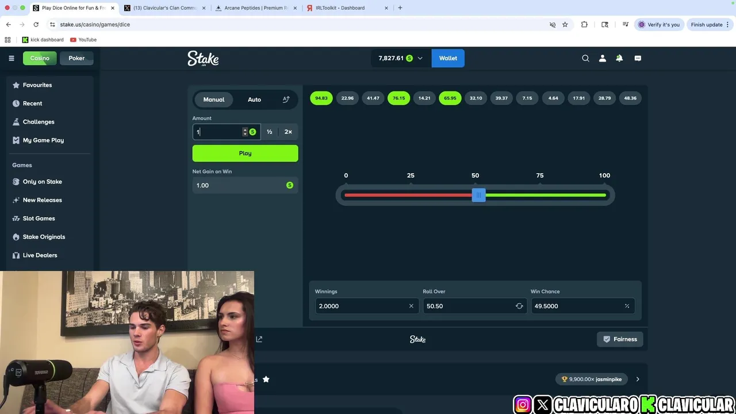This screenshot has height=414, width=736.
Task: Switch to IRLToolkit Dashboard tab
Action: pyautogui.click(x=347, y=8)
